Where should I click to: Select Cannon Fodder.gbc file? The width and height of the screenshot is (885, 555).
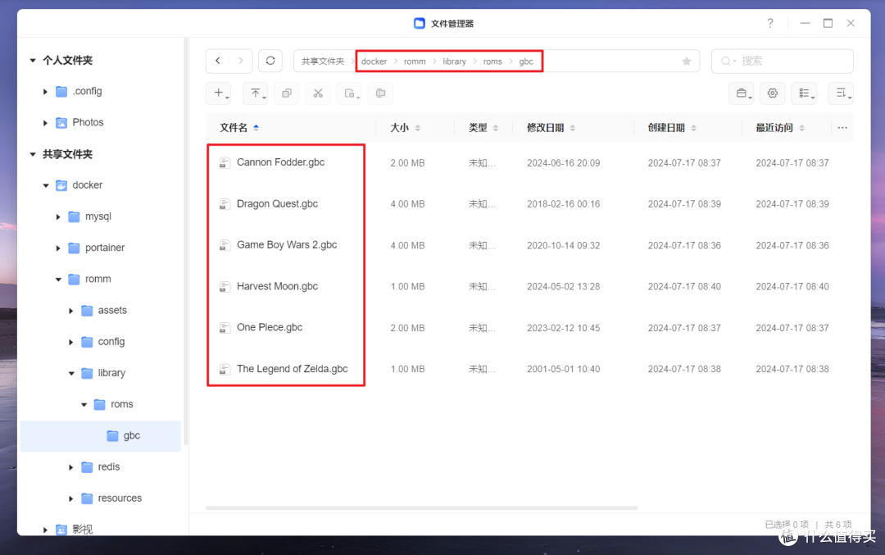tap(280, 162)
